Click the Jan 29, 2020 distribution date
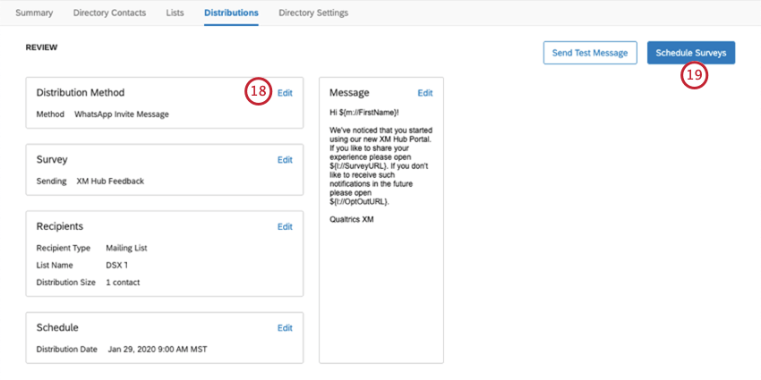The height and width of the screenshot is (380, 761). point(158,350)
